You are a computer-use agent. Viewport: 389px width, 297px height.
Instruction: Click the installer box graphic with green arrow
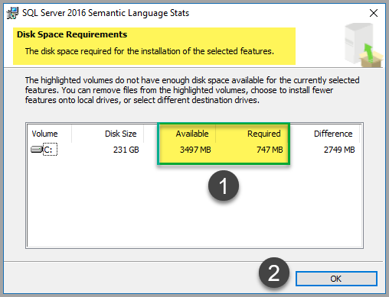(363, 45)
